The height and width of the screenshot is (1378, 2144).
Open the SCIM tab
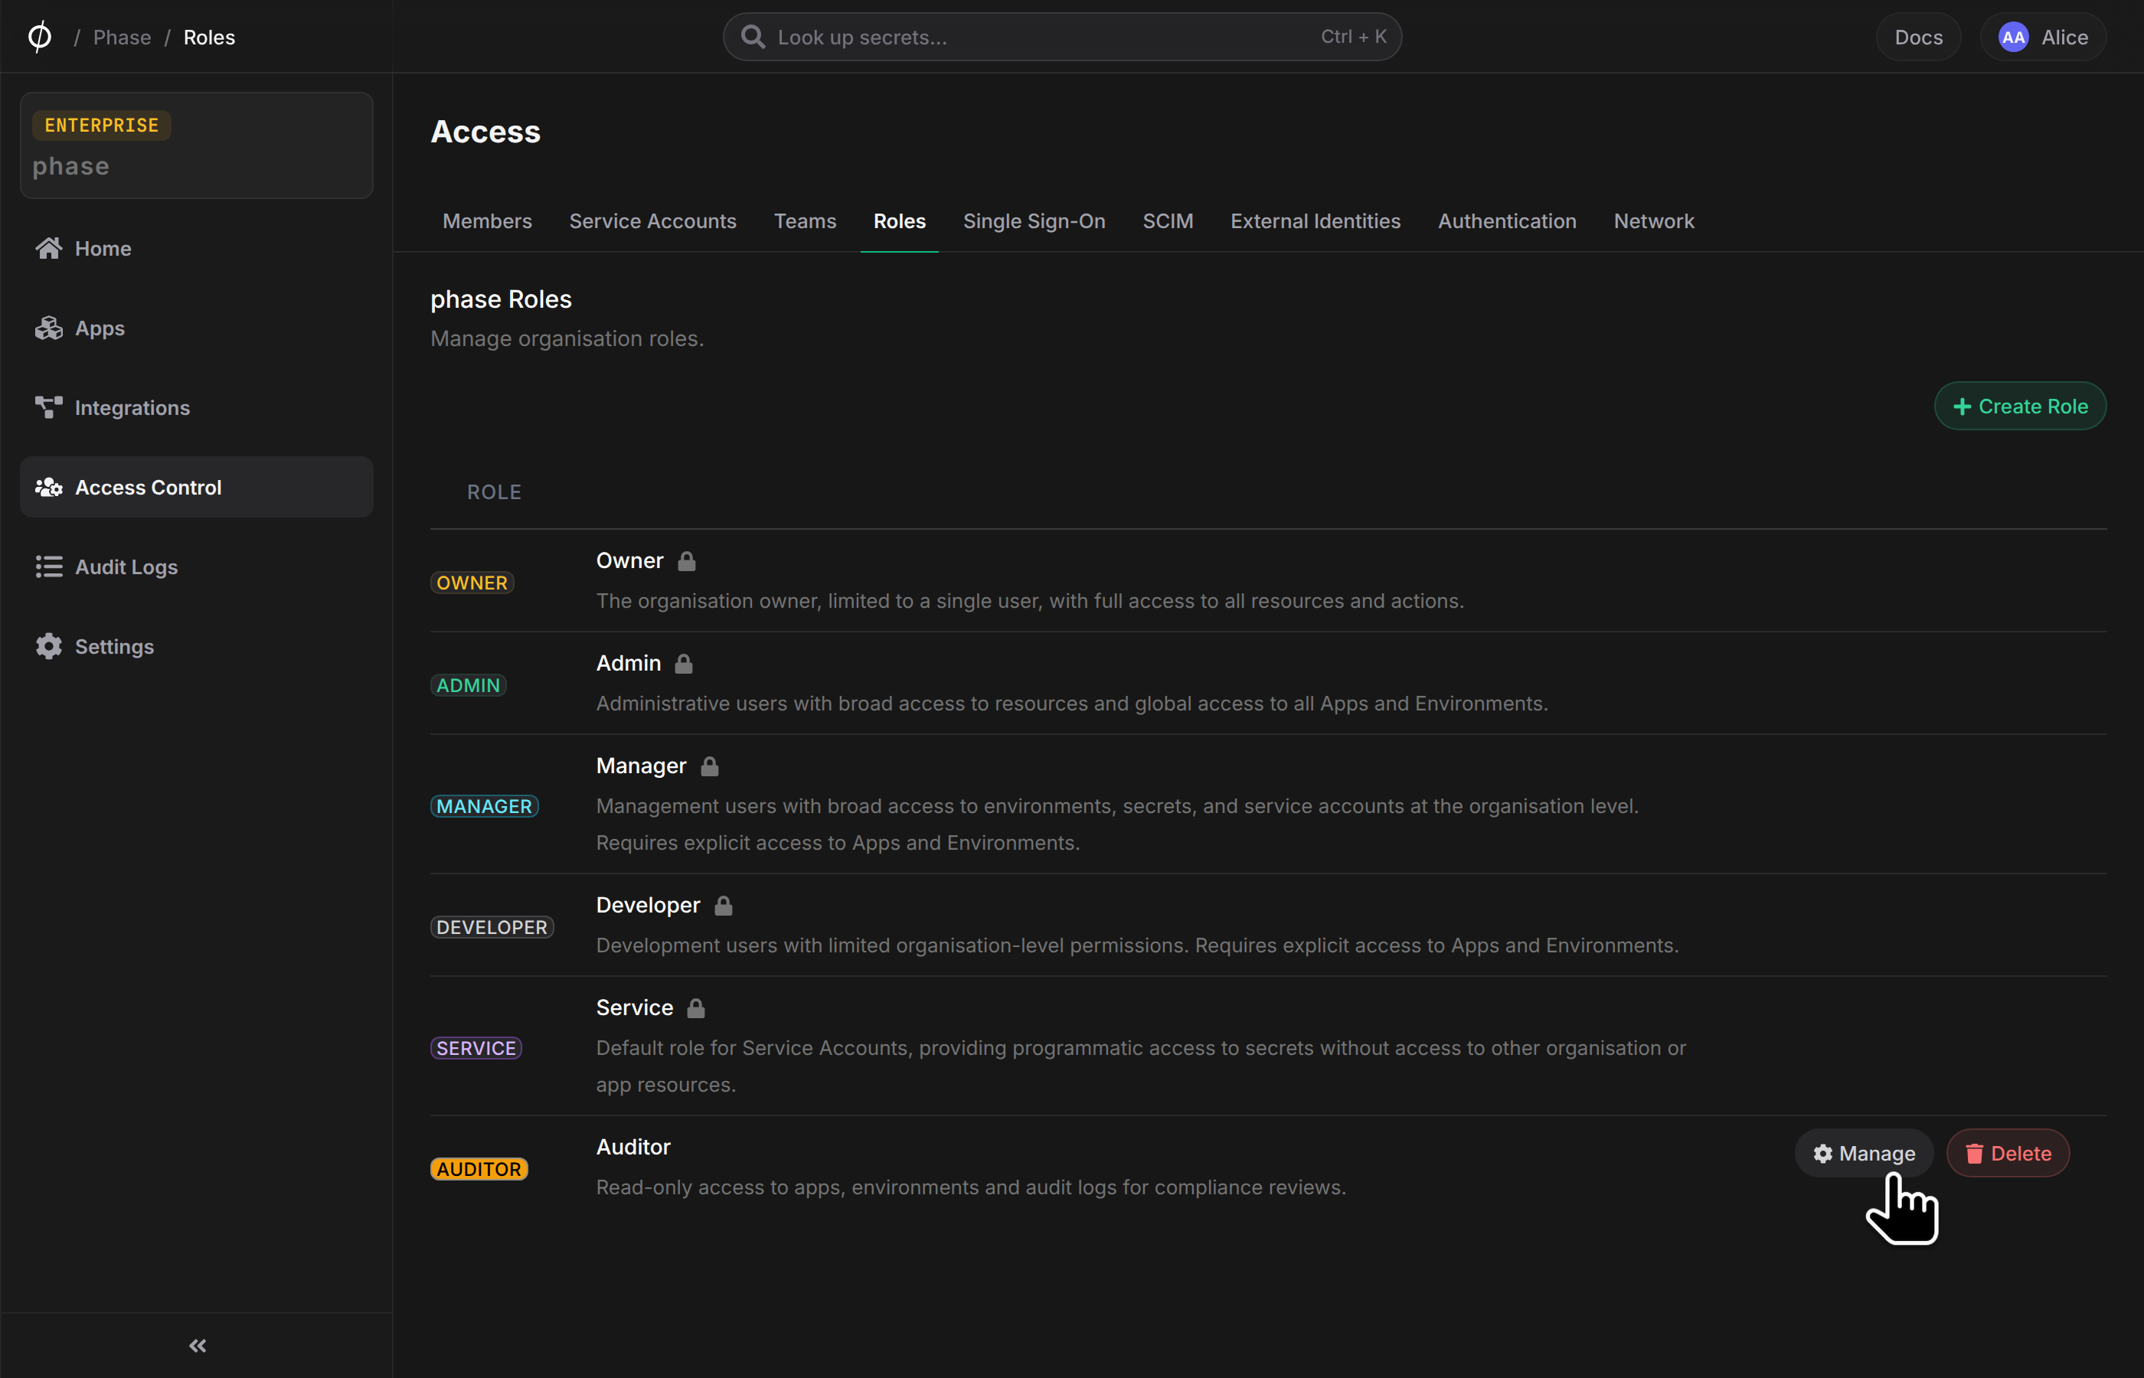point(1168,221)
